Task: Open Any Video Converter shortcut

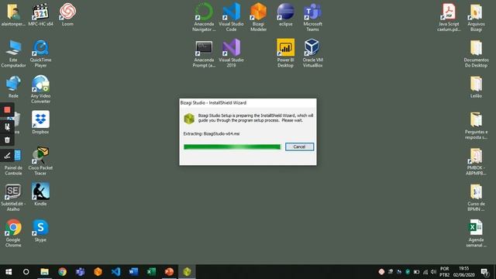Action: [x=40, y=90]
